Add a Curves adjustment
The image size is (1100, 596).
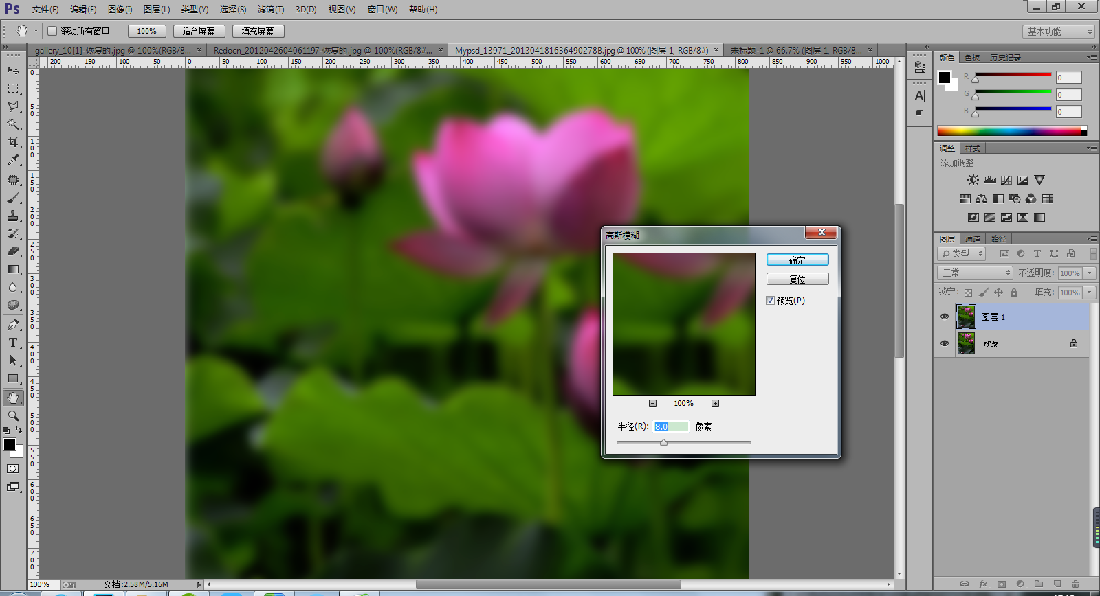click(1006, 180)
